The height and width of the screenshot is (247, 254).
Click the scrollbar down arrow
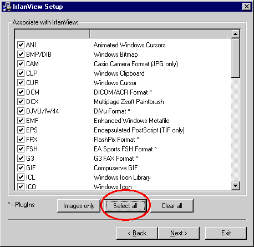tap(236, 186)
